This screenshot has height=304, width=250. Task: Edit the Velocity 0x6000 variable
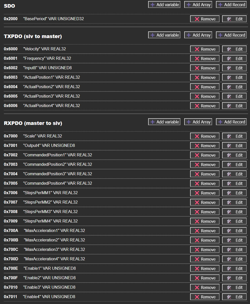[234, 49]
